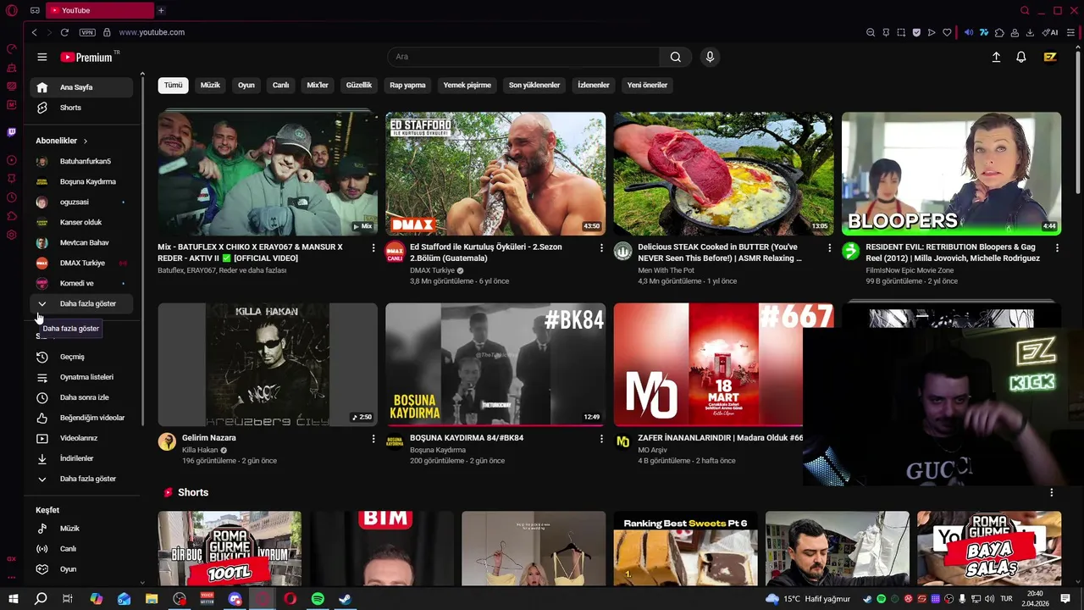
Task: Click the www.youtube.com address bar
Action: [152, 32]
